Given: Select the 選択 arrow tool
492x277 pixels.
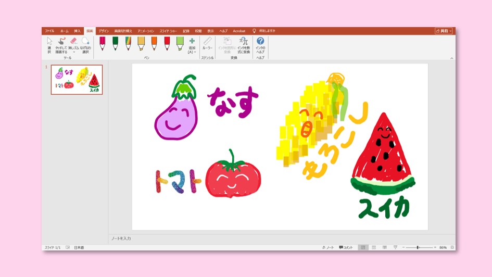Looking at the screenshot, I should tap(49, 45).
